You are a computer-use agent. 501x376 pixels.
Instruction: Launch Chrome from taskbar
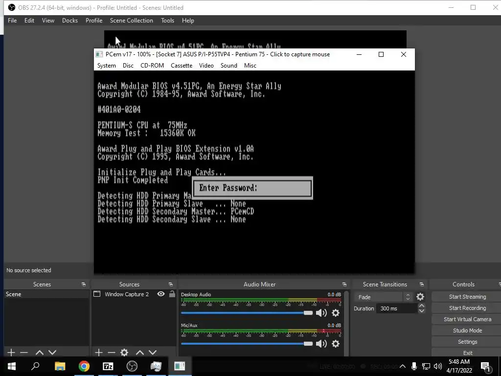[84, 366]
